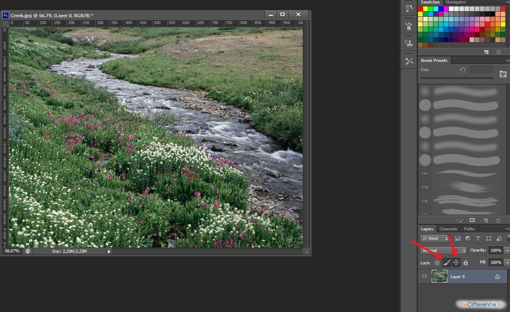Click the zoom percentage field 66,67%
This screenshot has height=312, width=510.
tap(12, 251)
